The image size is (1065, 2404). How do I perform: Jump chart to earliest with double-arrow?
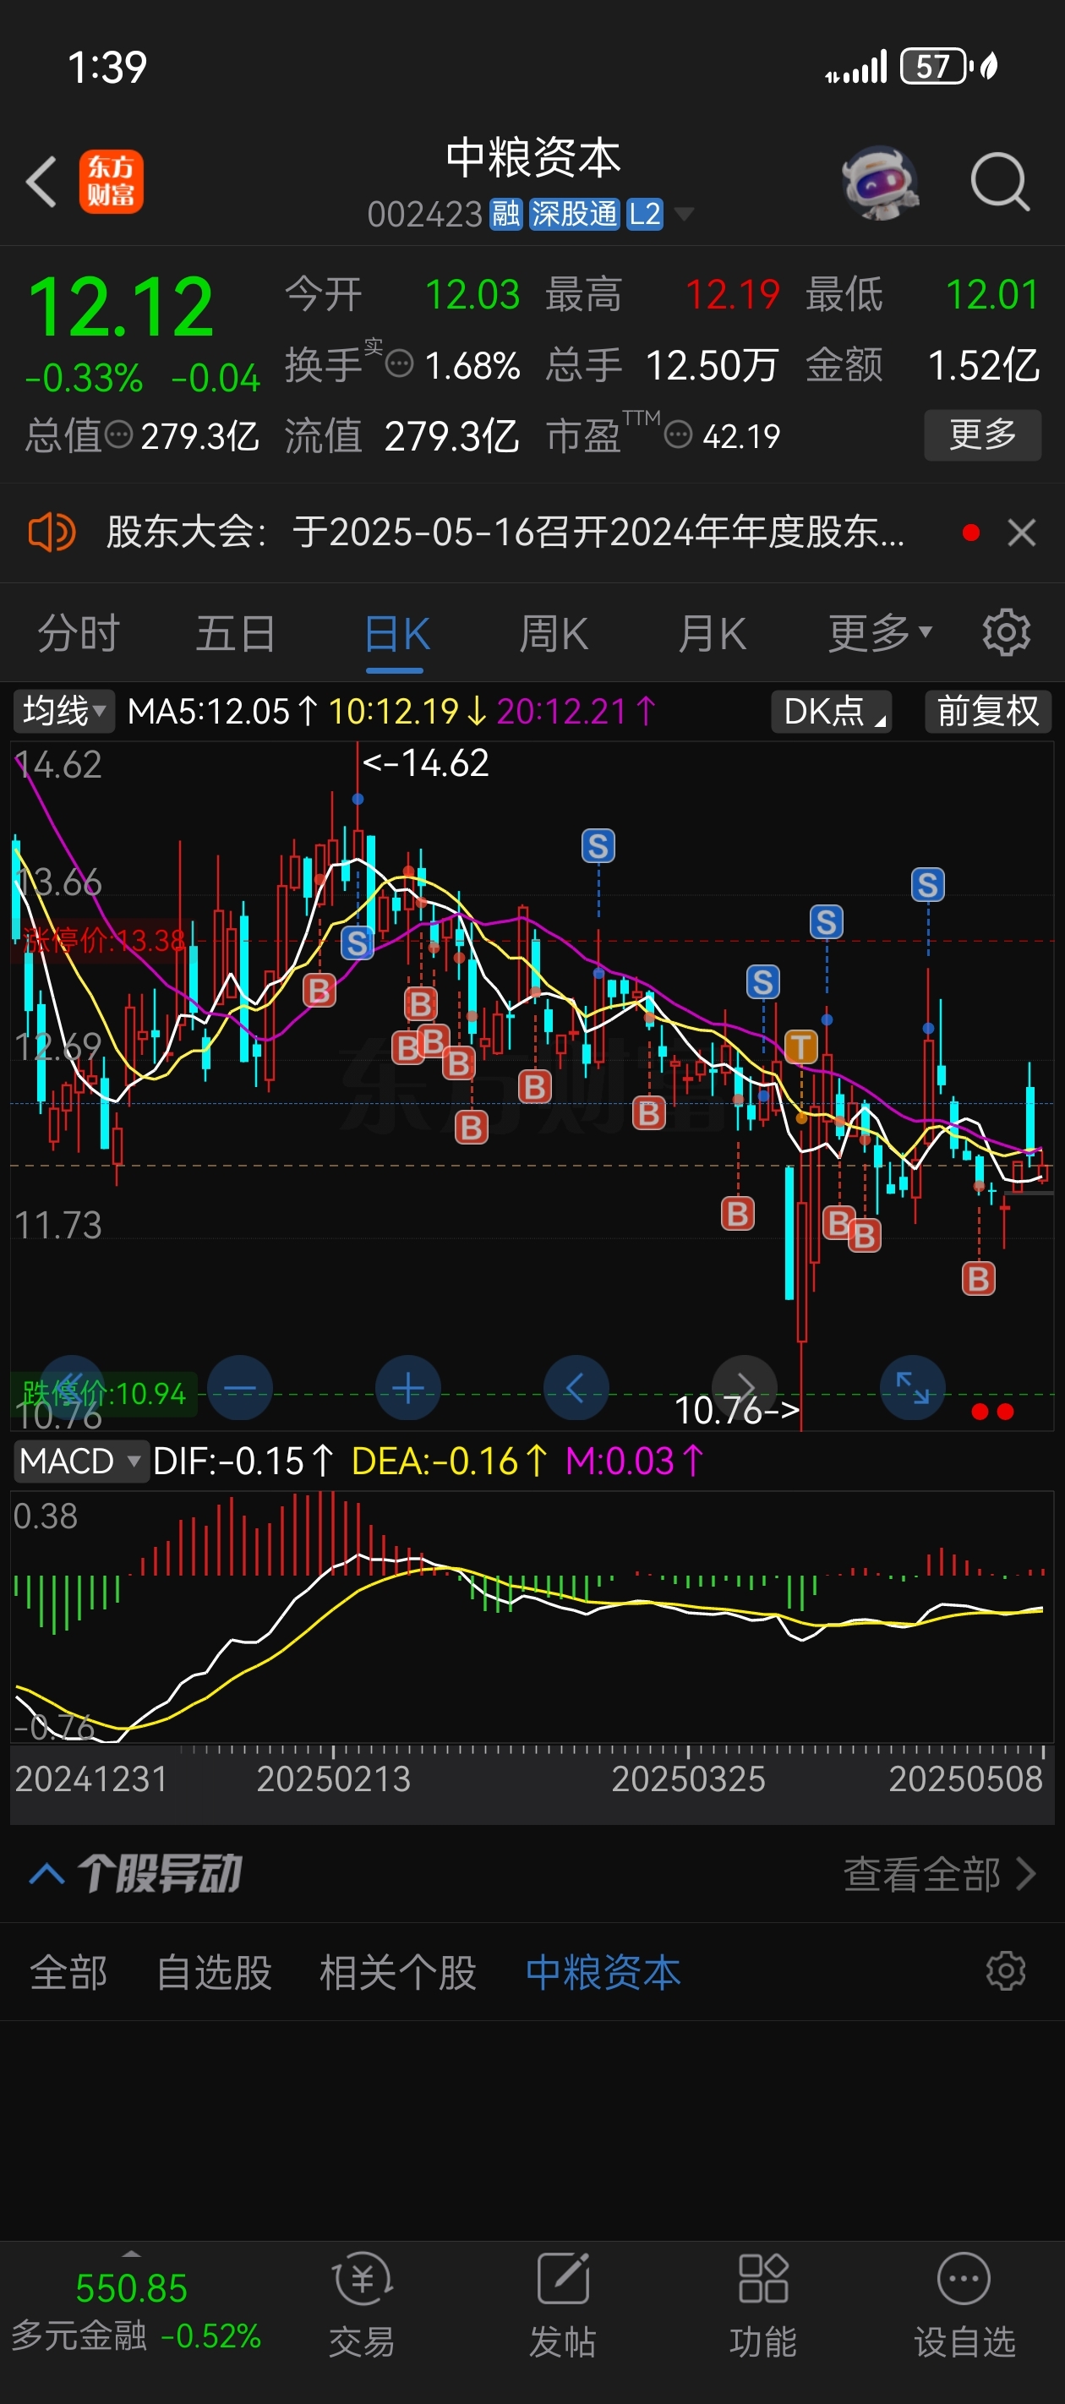(70, 1388)
